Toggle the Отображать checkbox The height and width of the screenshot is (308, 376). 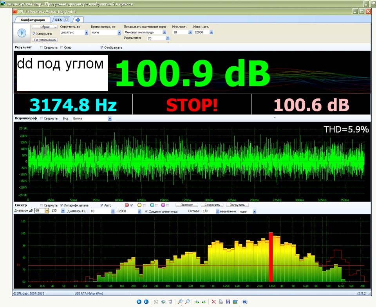pos(102,47)
